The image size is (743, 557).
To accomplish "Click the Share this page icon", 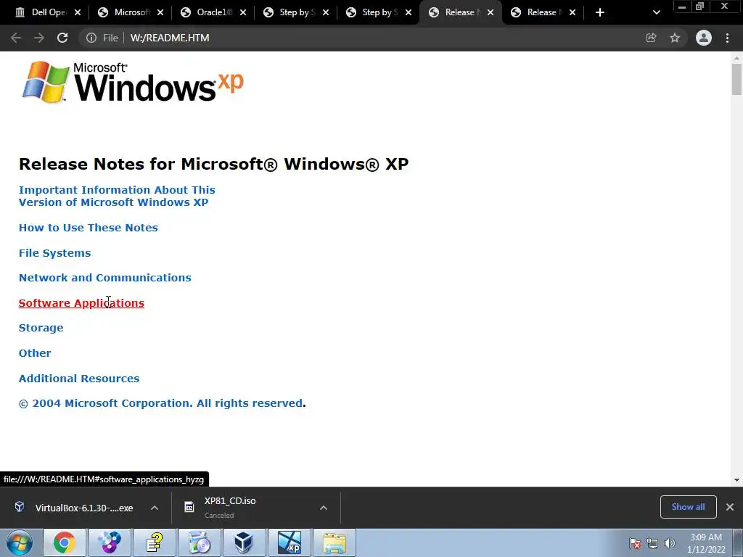I will 651,38.
